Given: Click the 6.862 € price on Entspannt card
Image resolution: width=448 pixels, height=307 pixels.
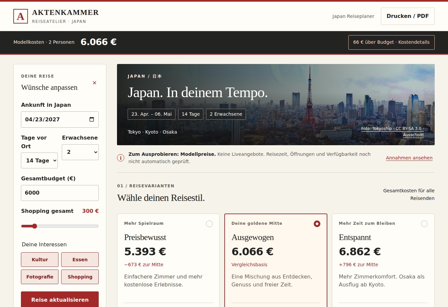Looking at the screenshot, I should tap(360, 252).
